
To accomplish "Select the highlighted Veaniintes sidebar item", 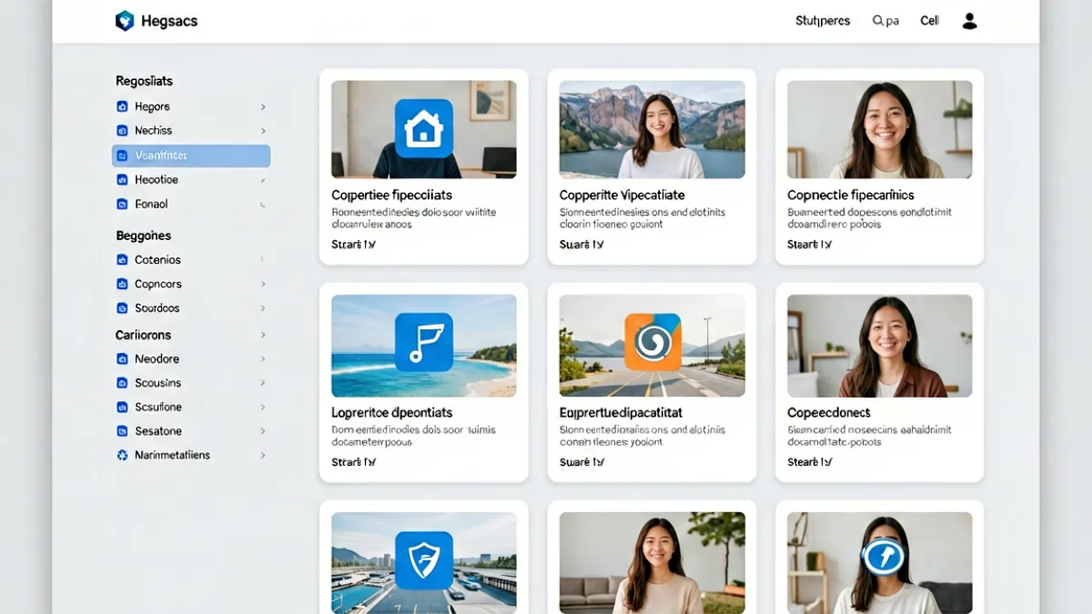I will pyautogui.click(x=191, y=156).
